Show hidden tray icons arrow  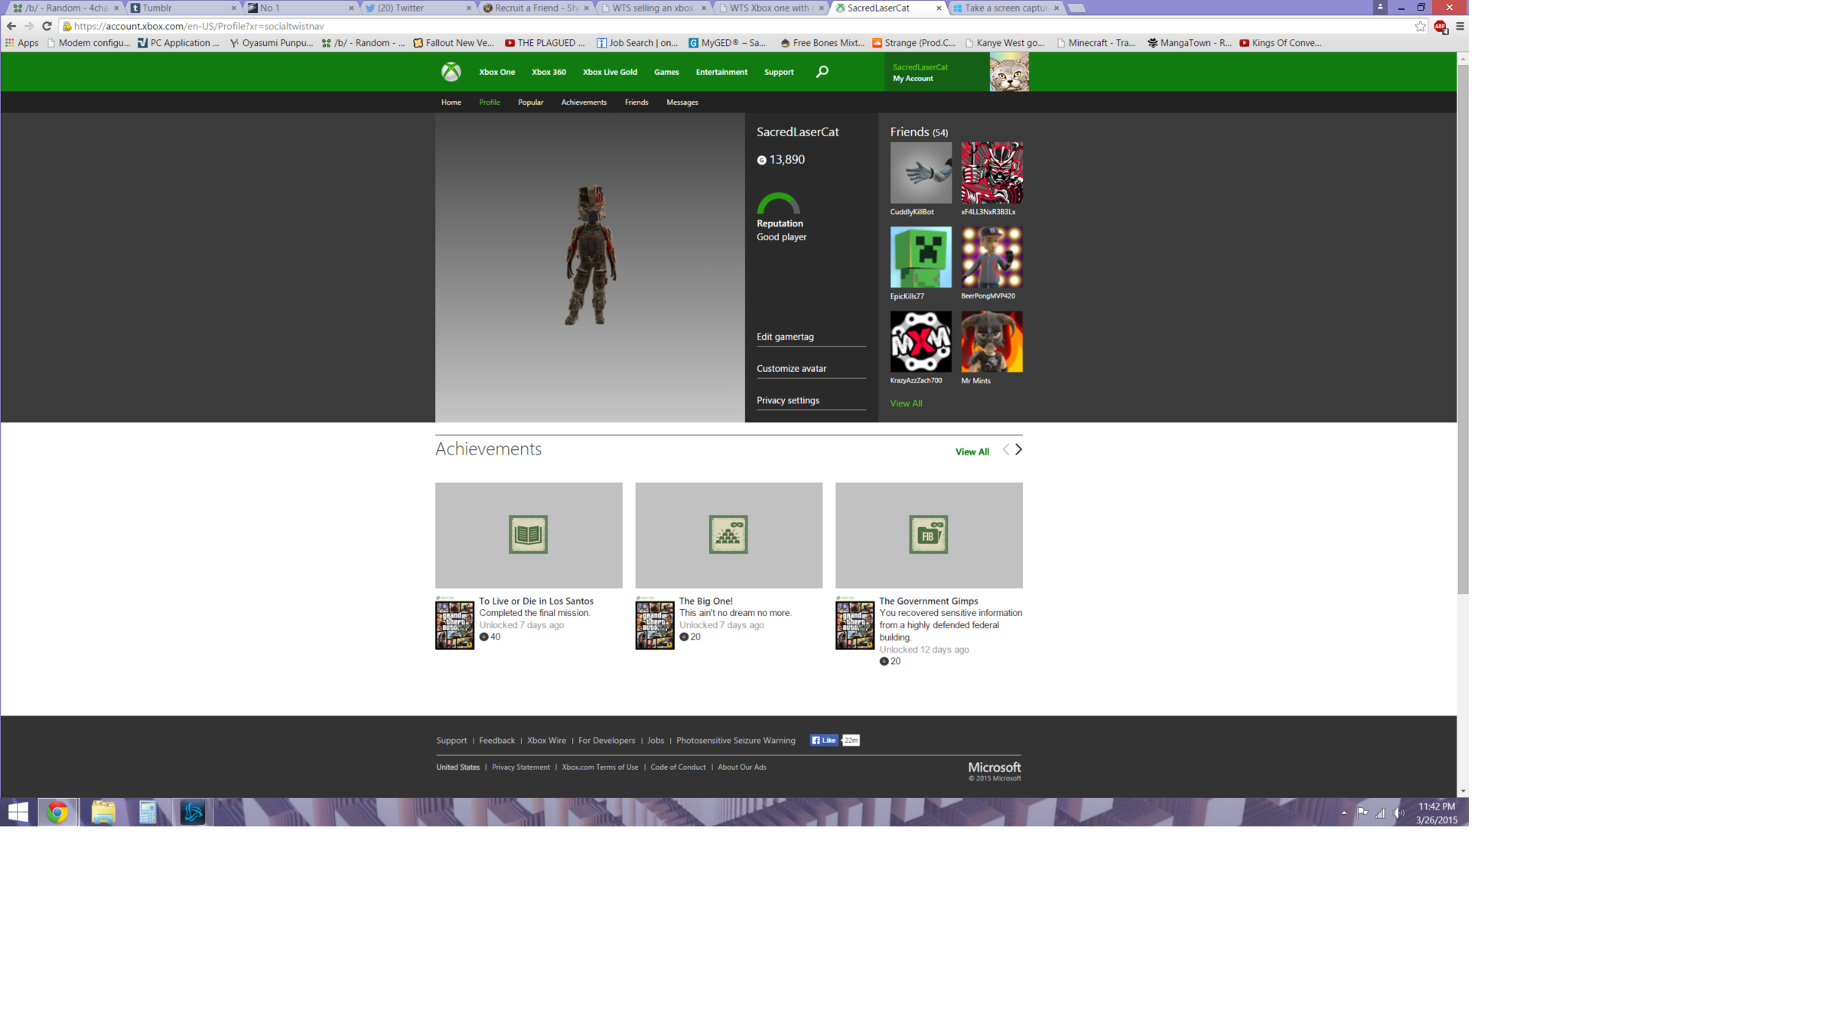(x=1343, y=813)
